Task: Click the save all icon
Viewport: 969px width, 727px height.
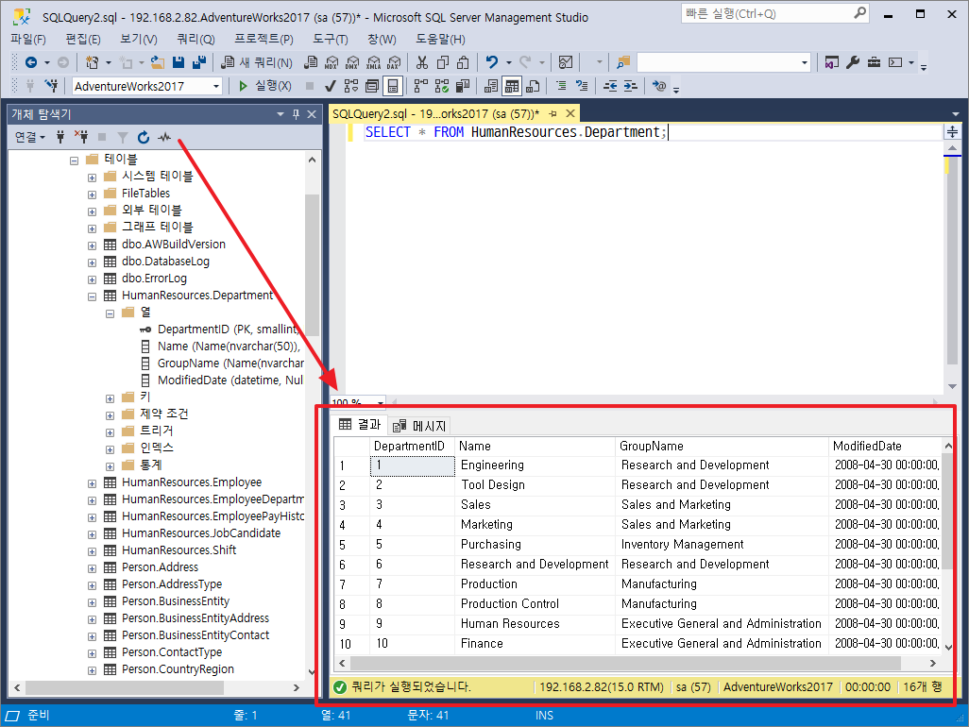Action: tap(199, 62)
